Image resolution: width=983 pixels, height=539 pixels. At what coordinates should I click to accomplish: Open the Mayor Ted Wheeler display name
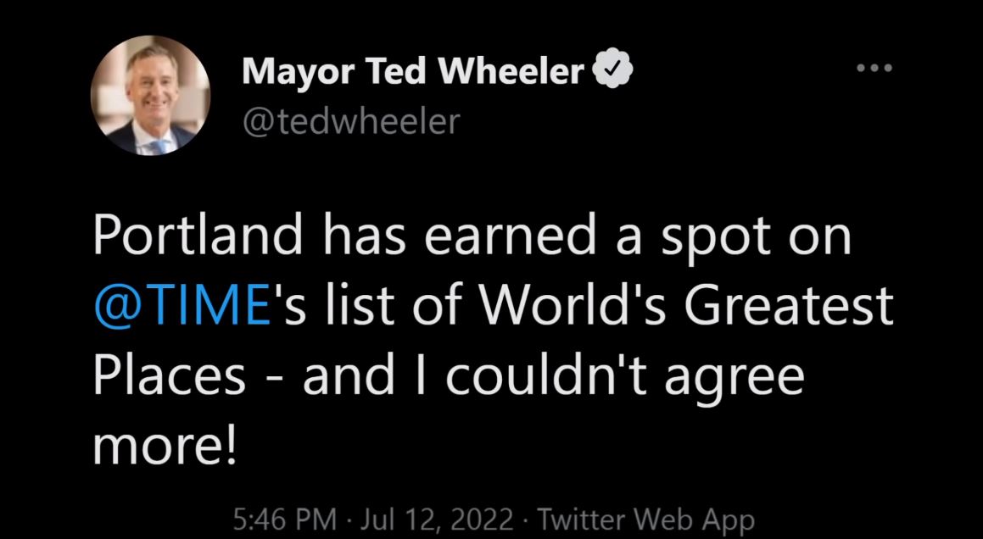413,71
